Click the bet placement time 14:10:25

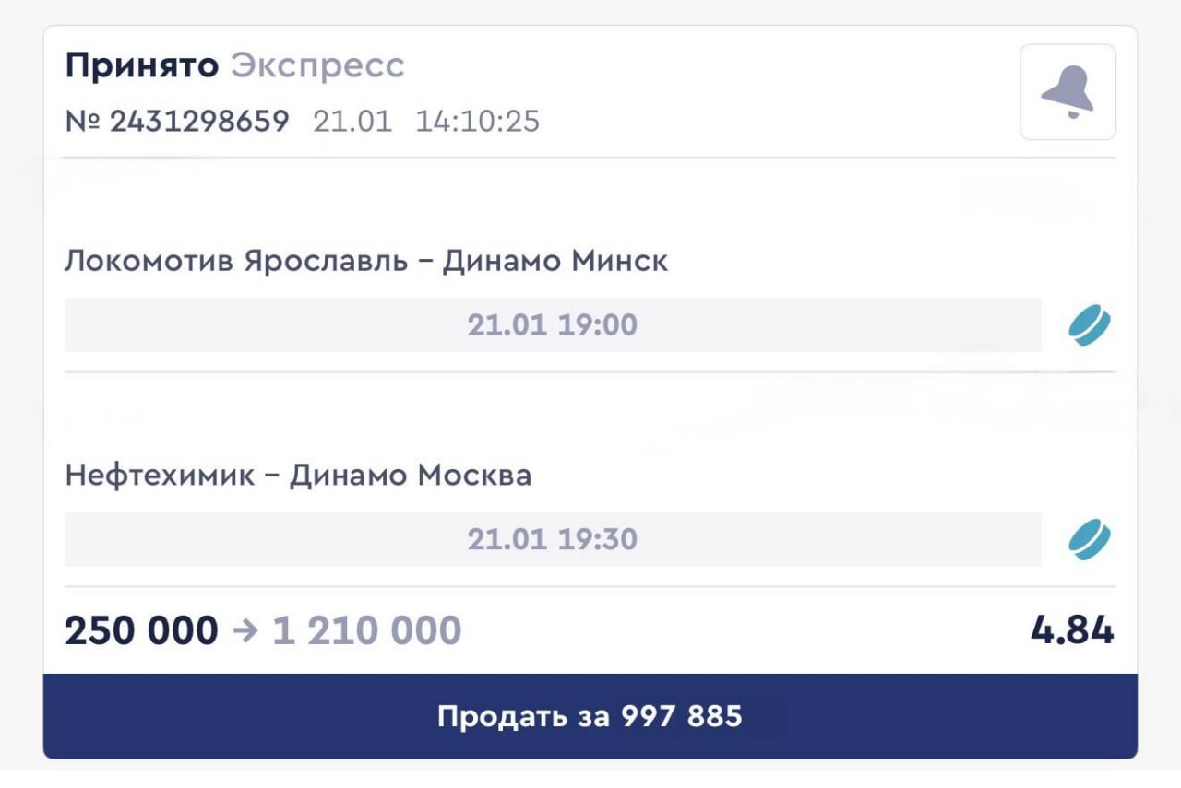click(477, 121)
